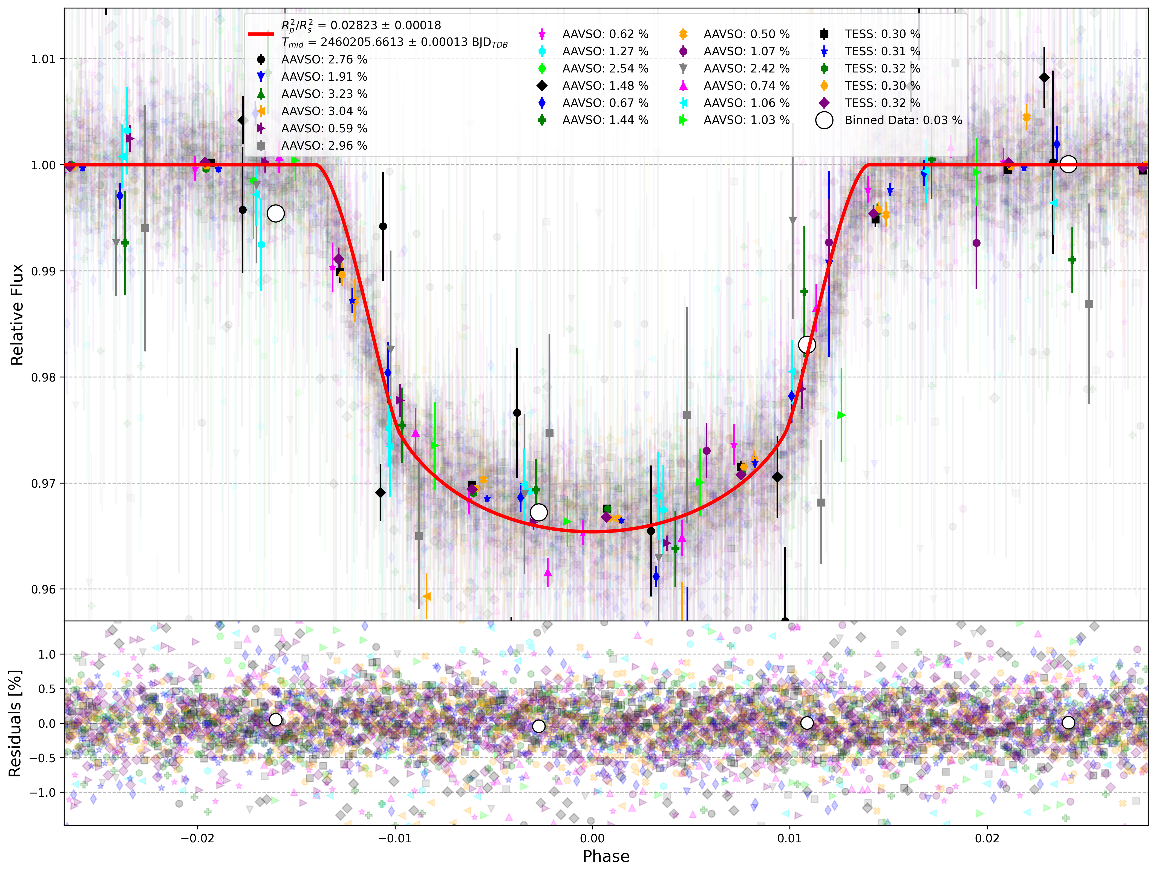Pick the cyan hexagon marker for AAVSO: 1.27 %

542,51
